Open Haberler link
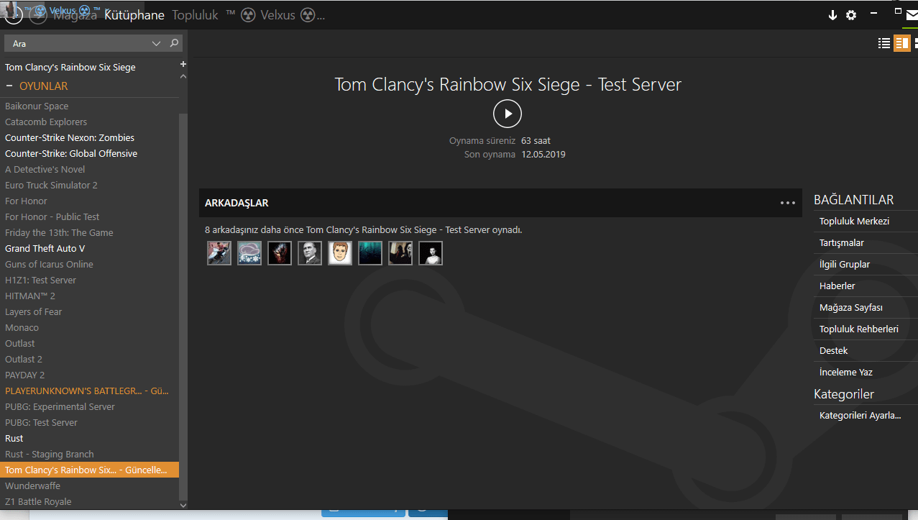Screen dimensions: 918x520 837,286
